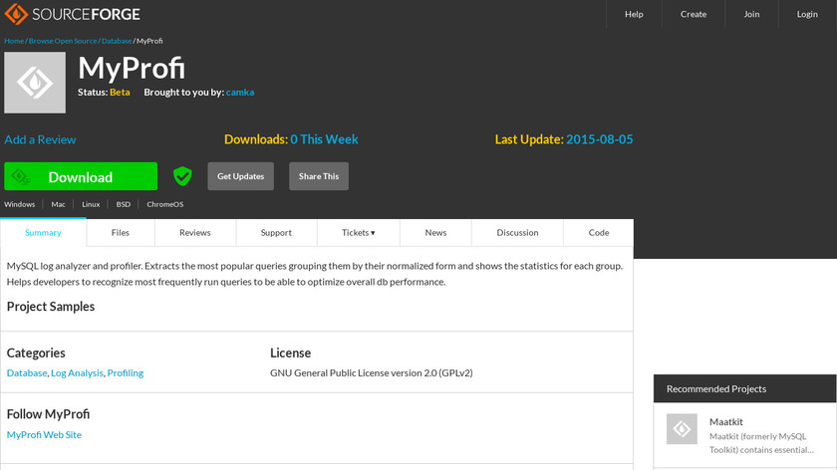Open Database breadcrumb link
Screen dimensions: 837x470
pyautogui.click(x=117, y=41)
